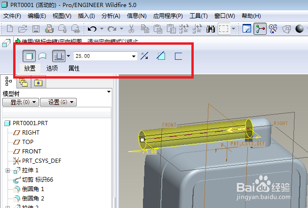Paste using the clipboard icon
Viewport: 308px width, 208px height.
tap(158, 29)
